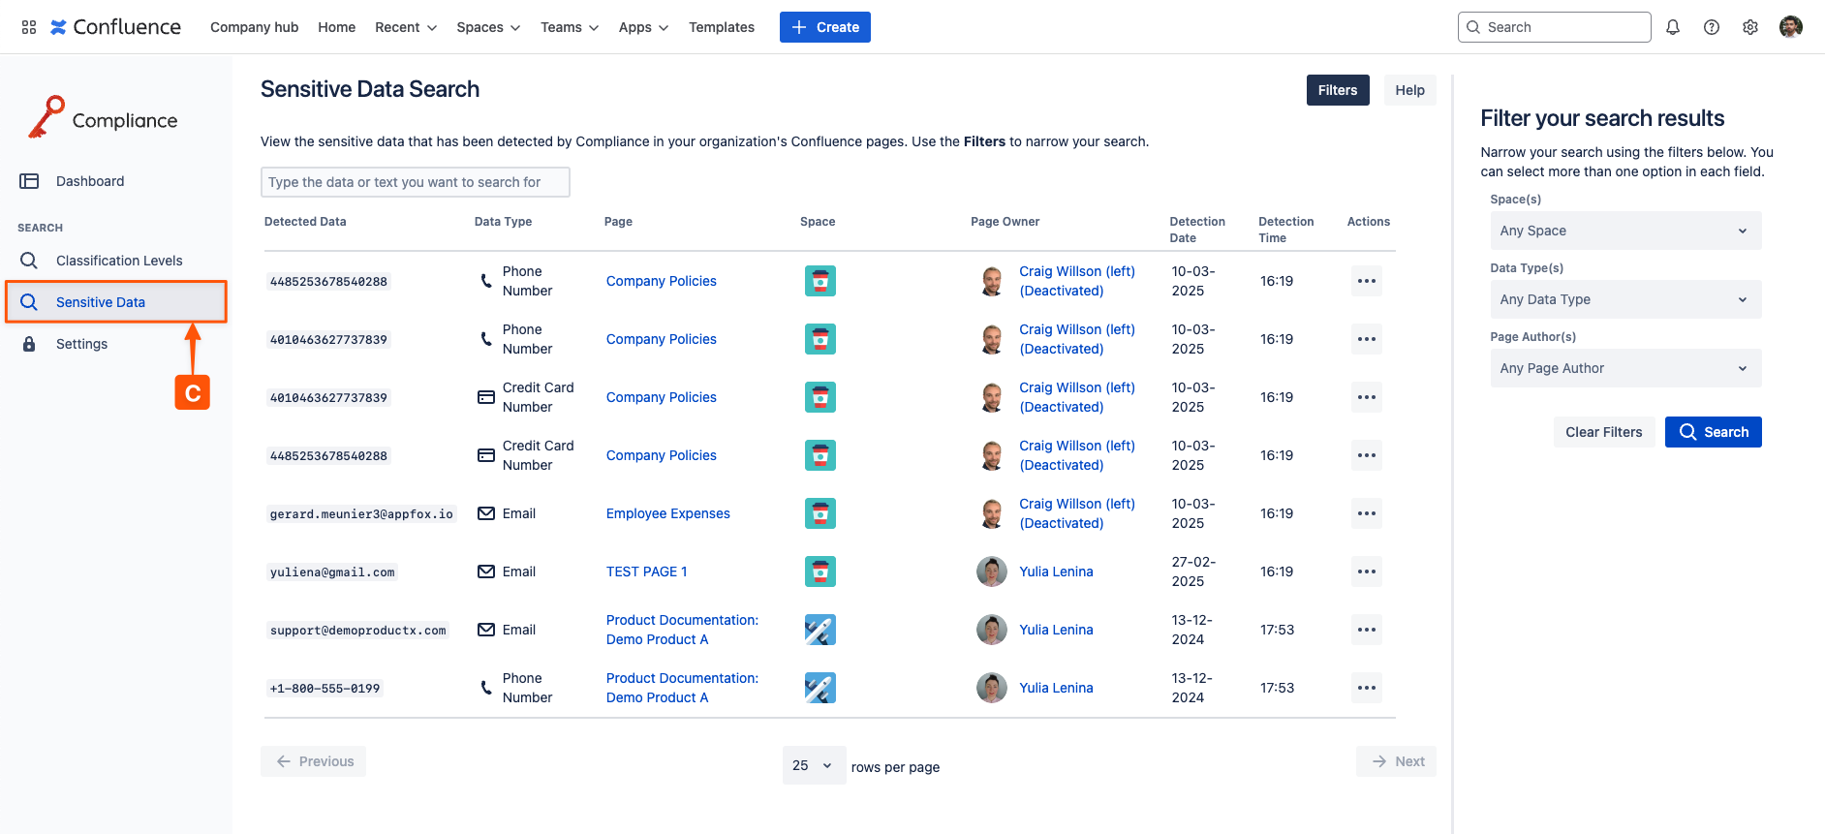Viewport: 1825px width, 834px height.
Task: Expand the Any Page Author dropdown
Action: pos(1624,368)
